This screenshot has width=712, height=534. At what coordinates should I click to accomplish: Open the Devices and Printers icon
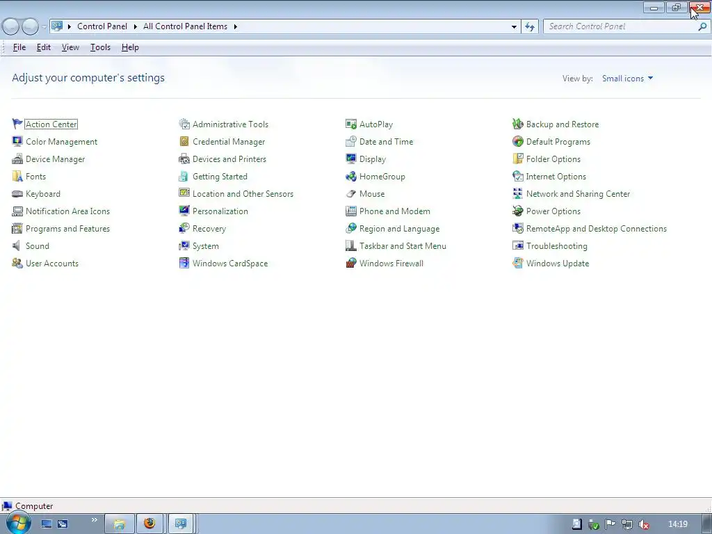pyautogui.click(x=184, y=159)
